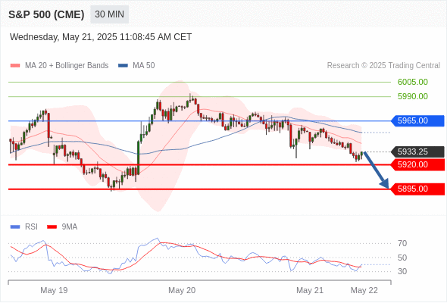Click the pink MA 20 + Bollinger Bands swatch
Screen dimensions: 447x303
[x=15, y=66]
